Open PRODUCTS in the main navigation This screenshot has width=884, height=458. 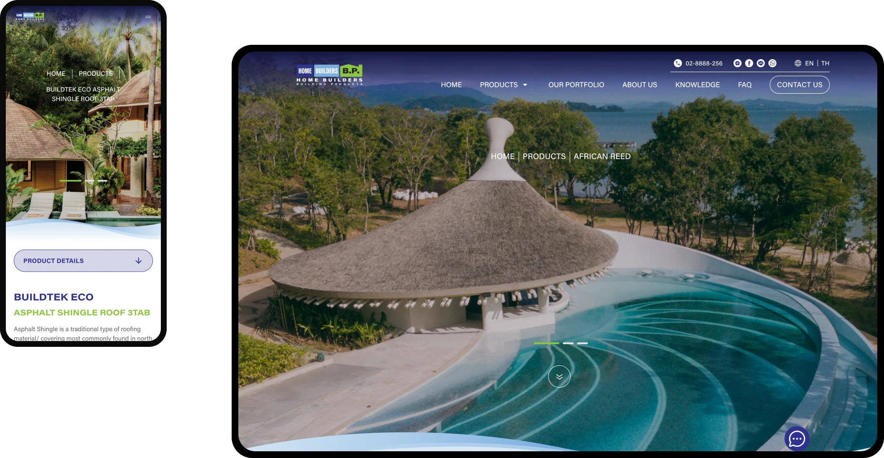pos(499,85)
